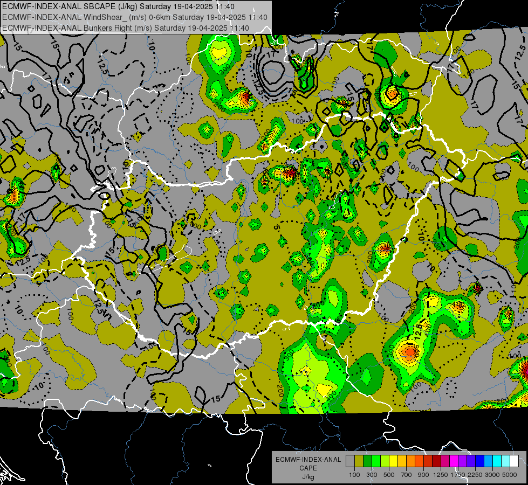Click the 5000 tick label on legend
Image resolution: width=528 pixels, height=485 pixels.
pyautogui.click(x=510, y=475)
